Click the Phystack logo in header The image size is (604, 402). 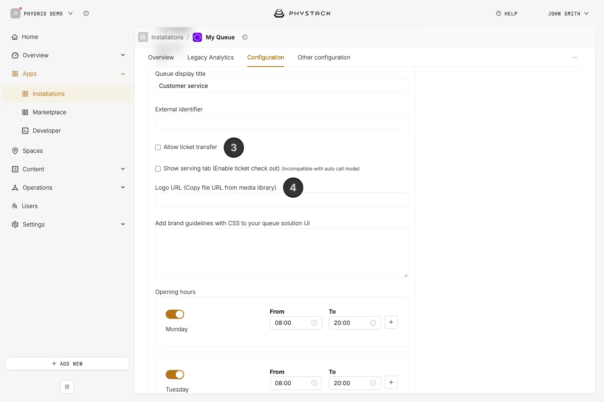click(x=302, y=13)
